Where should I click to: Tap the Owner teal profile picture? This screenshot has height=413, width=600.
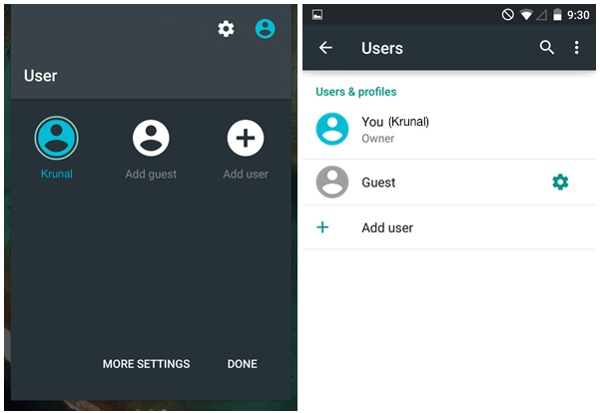pos(332,129)
